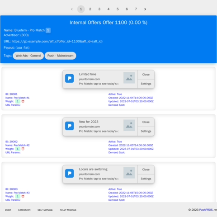Open Settings on New for 2023 notification
The image size is (217, 217).
pos(146,131)
